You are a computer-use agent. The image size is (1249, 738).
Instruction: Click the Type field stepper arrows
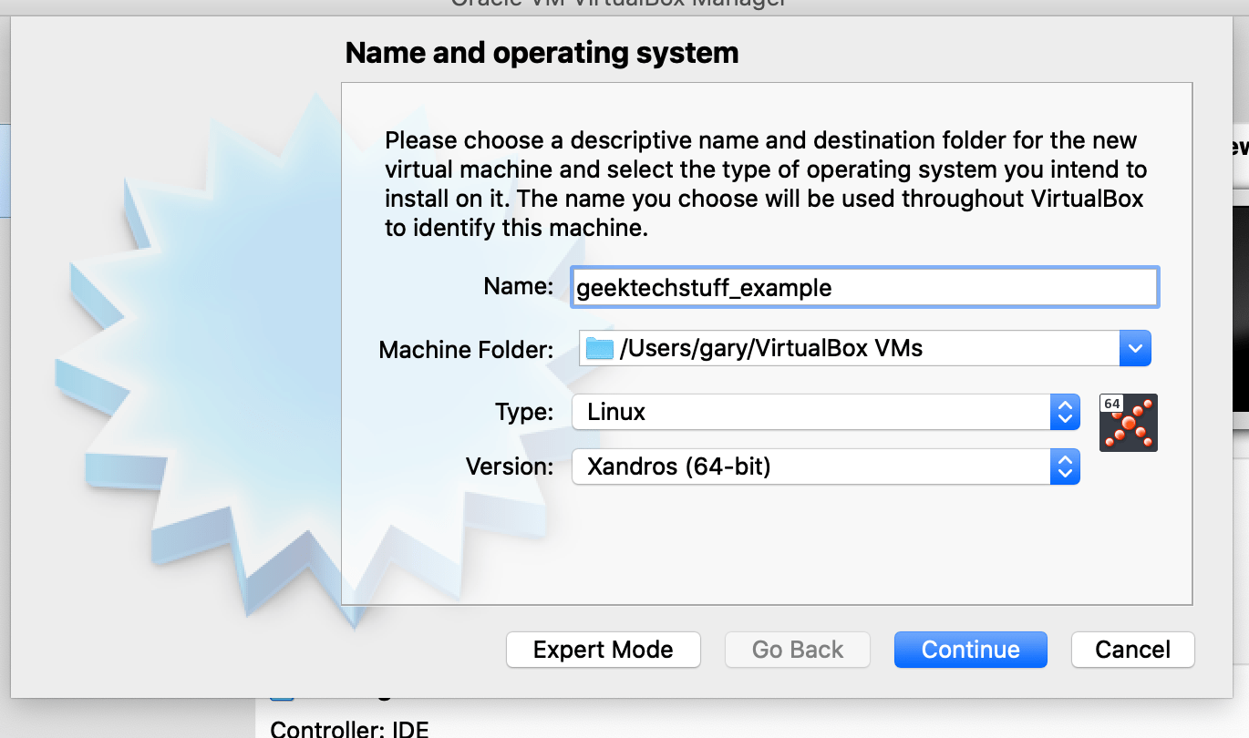[1065, 412]
